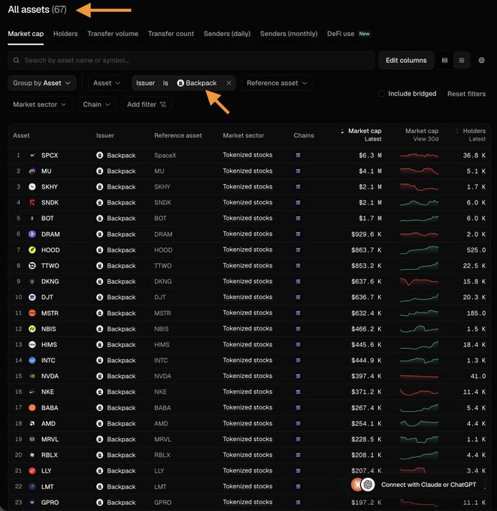The width and height of the screenshot is (497, 511).
Task: Click the Market cap View 30d header
Action: pyautogui.click(x=422, y=135)
